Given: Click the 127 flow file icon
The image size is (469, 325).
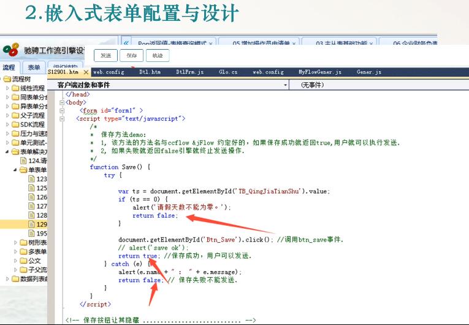Looking at the screenshot, I should (x=31, y=206).
